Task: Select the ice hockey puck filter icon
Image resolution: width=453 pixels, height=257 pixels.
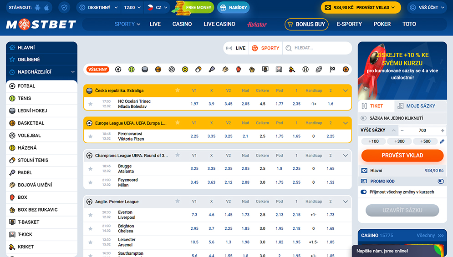Action: 145,70
